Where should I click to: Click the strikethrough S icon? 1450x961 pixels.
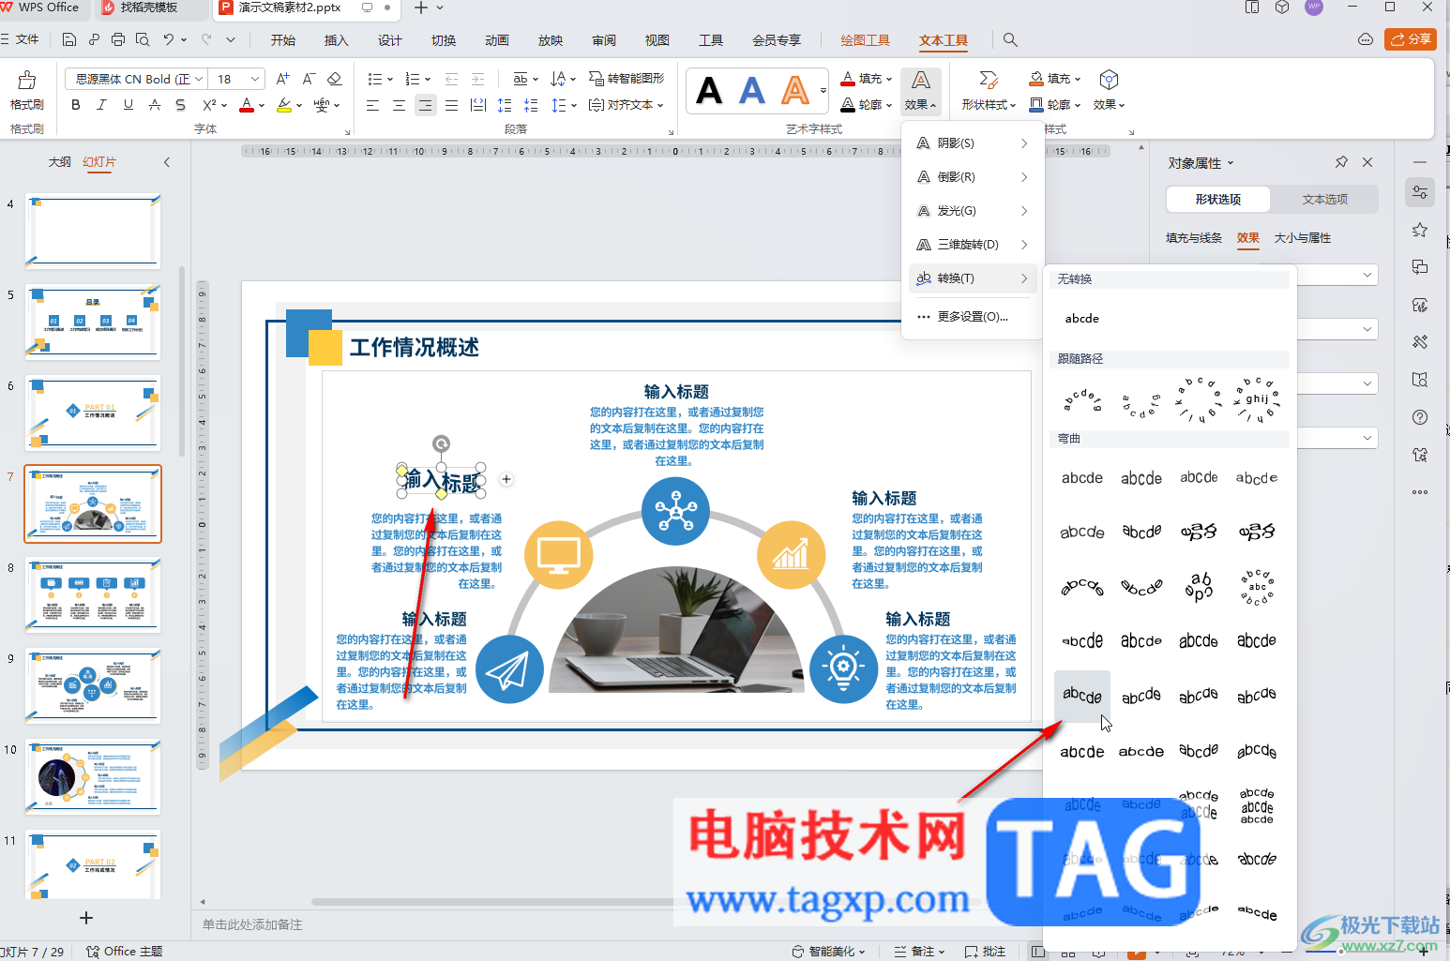(180, 105)
